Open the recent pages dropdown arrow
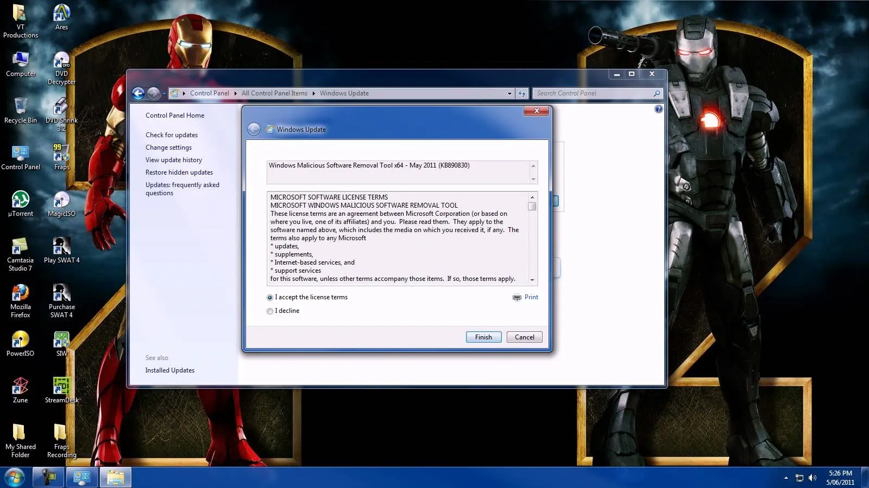Screen dimensions: 869x488 (x=164, y=93)
